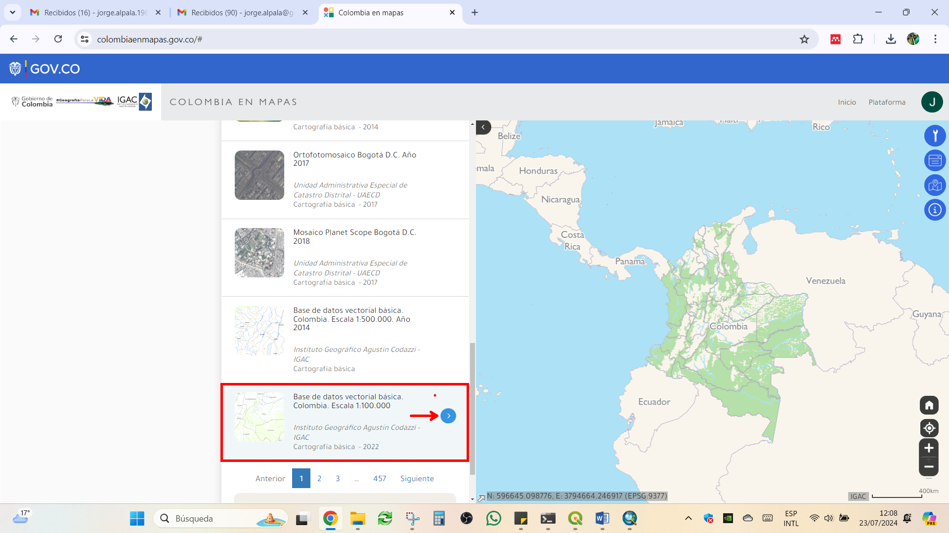Go to page 457 of results
Viewport: 949px width, 533px height.
click(380, 478)
